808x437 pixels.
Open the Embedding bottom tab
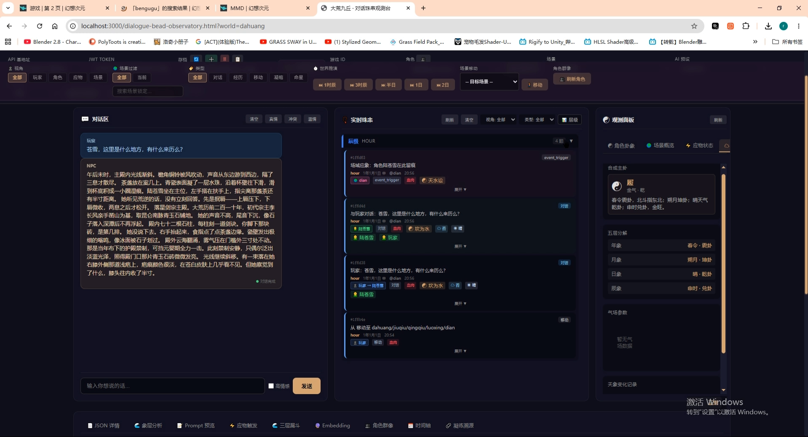[332, 426]
